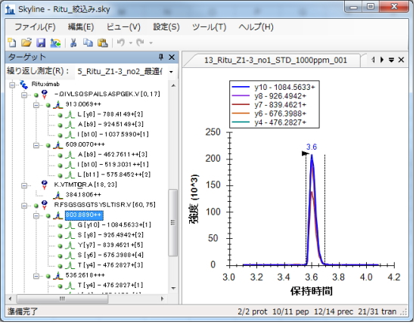
Task: Collapse the K.VTMTCR.A peptide node
Action: [x=24, y=186]
